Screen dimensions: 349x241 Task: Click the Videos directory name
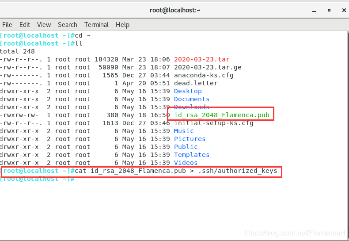click(186, 163)
